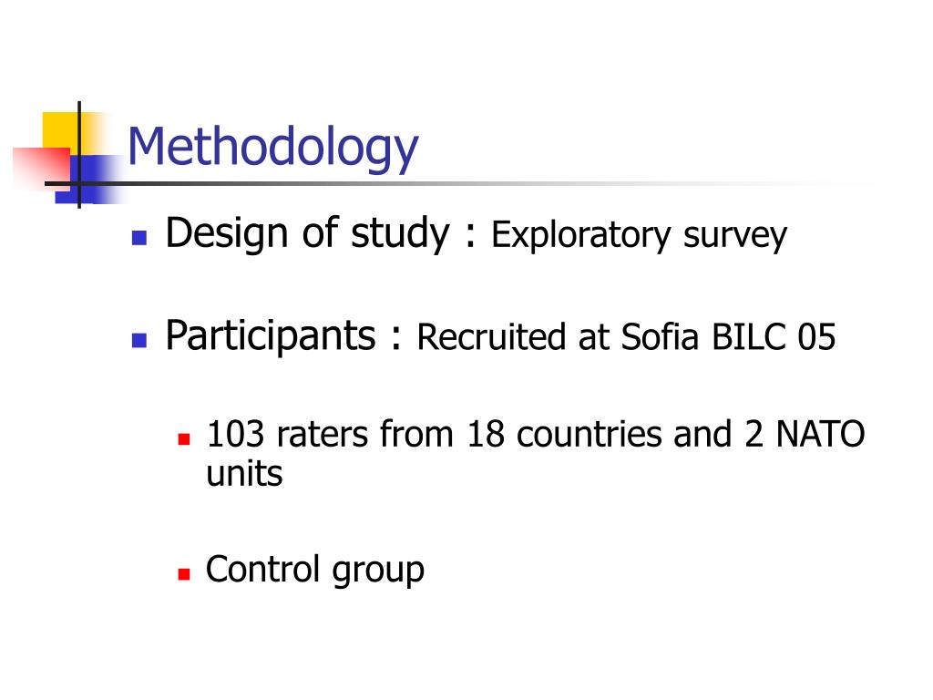
Task: Click the number "103" in the raters bullet
Action: (236, 434)
